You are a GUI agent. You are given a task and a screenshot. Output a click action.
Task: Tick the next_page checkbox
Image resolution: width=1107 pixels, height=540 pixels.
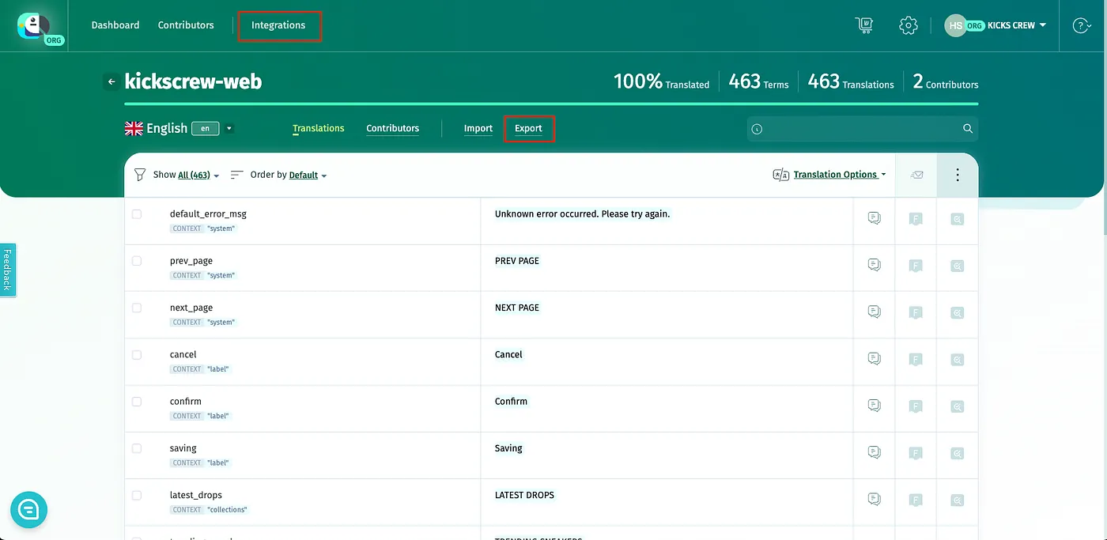137,308
